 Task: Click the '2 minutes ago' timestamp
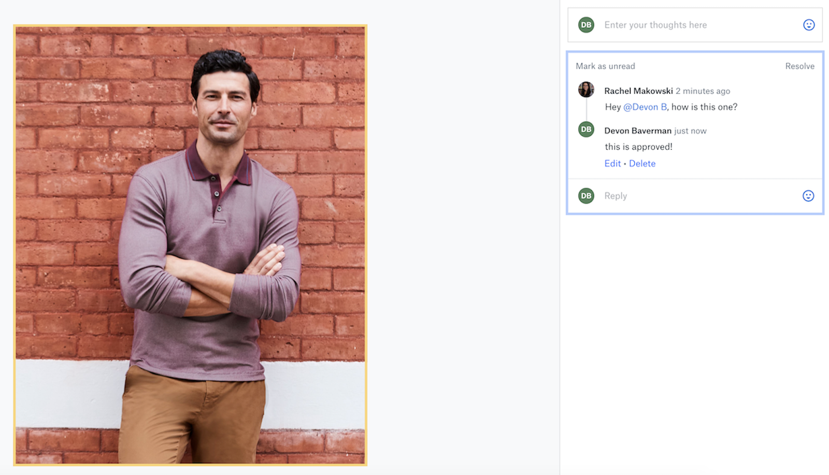tap(703, 91)
